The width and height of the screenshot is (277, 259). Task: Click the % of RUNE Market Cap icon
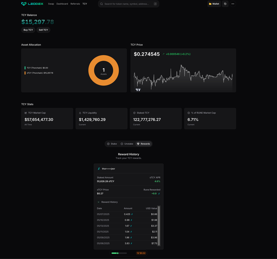click(189, 113)
